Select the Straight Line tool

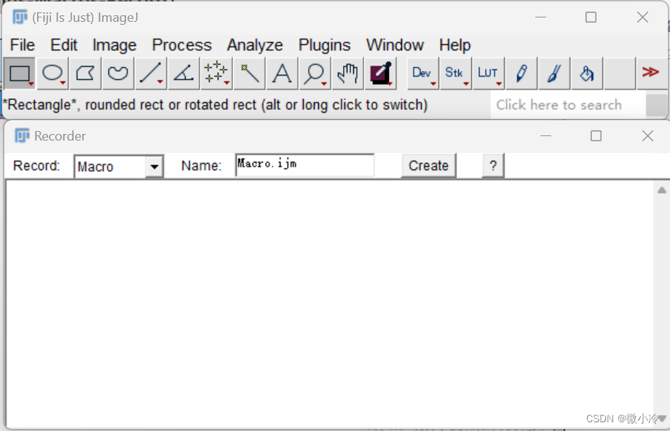click(151, 73)
